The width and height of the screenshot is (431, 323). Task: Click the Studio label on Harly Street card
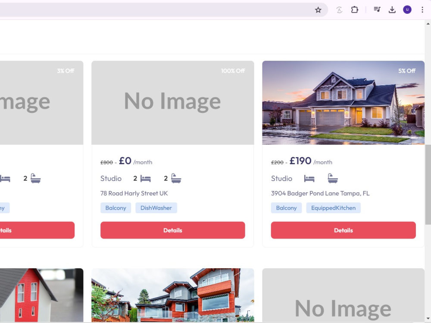pos(111,179)
